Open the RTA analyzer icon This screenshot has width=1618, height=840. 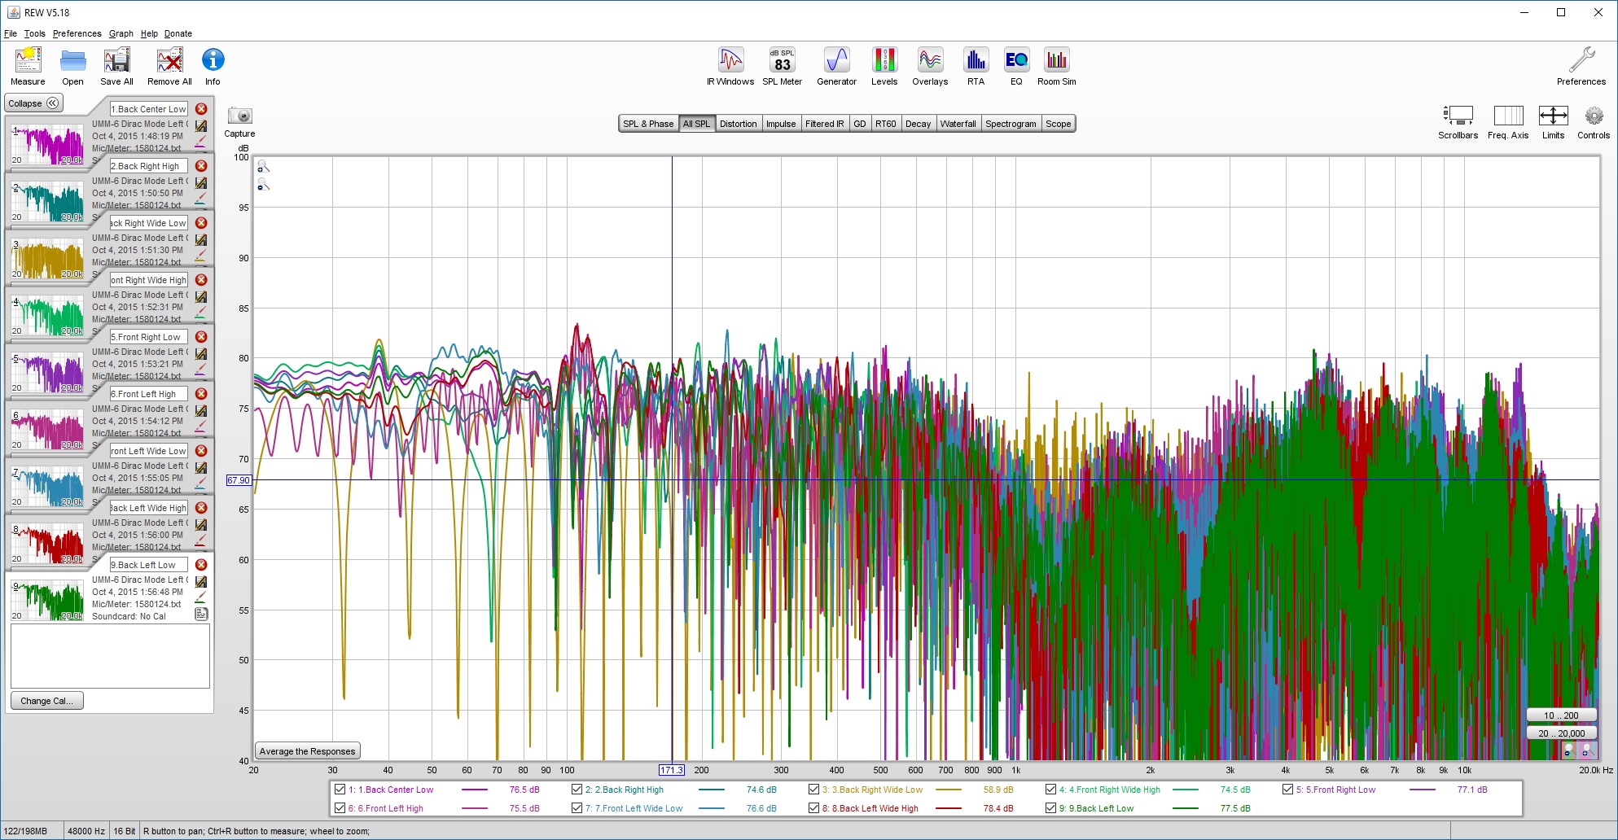976,61
